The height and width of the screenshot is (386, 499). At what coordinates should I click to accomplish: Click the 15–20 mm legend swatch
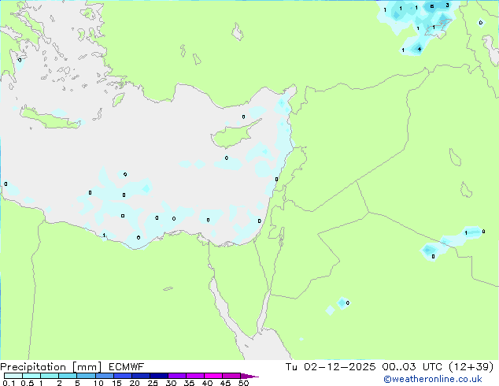coord(122,376)
